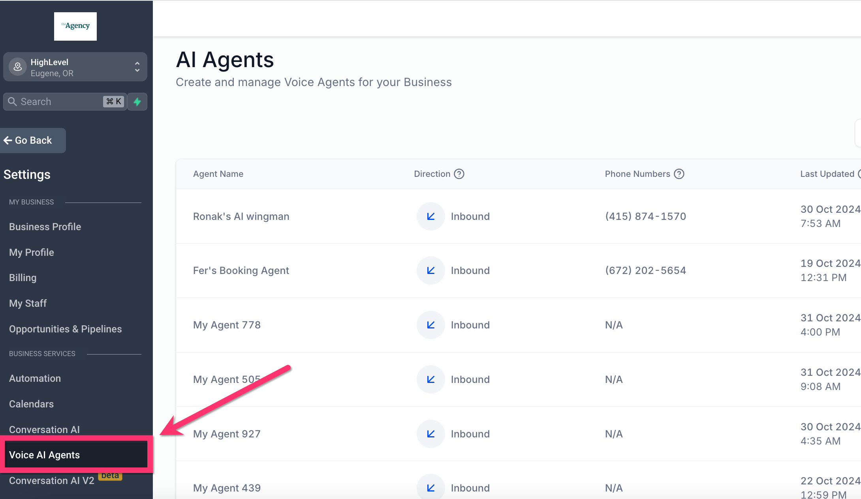
Task: Open Business Profile settings
Action: tap(45, 227)
